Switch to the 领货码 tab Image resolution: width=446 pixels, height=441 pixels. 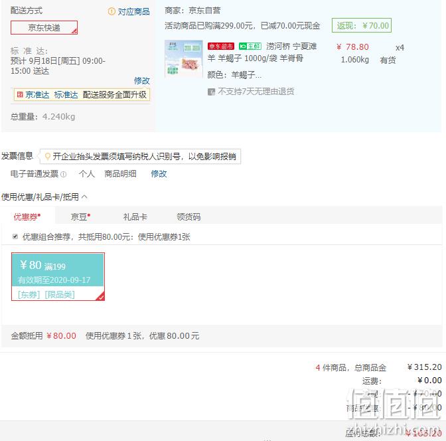(188, 217)
